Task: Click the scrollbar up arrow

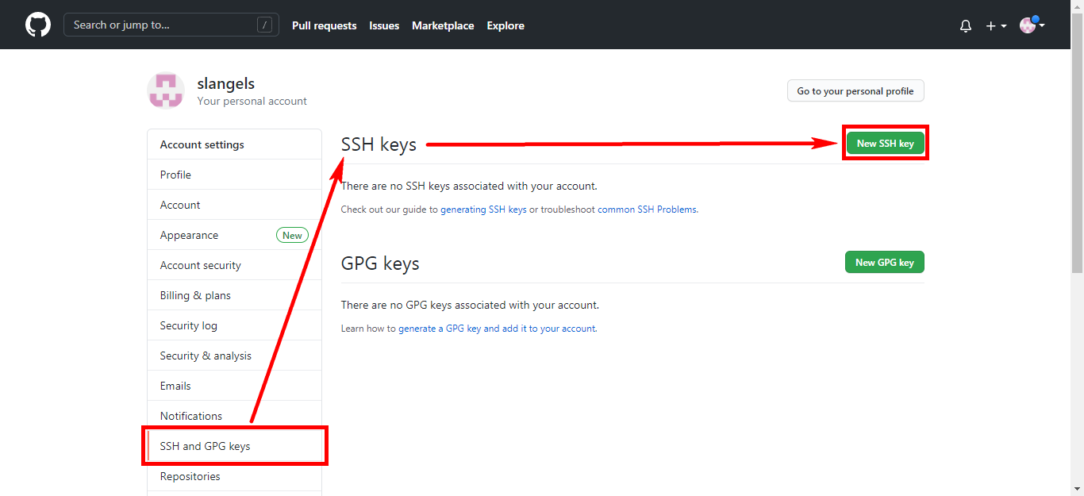Action: pyautogui.click(x=1077, y=6)
